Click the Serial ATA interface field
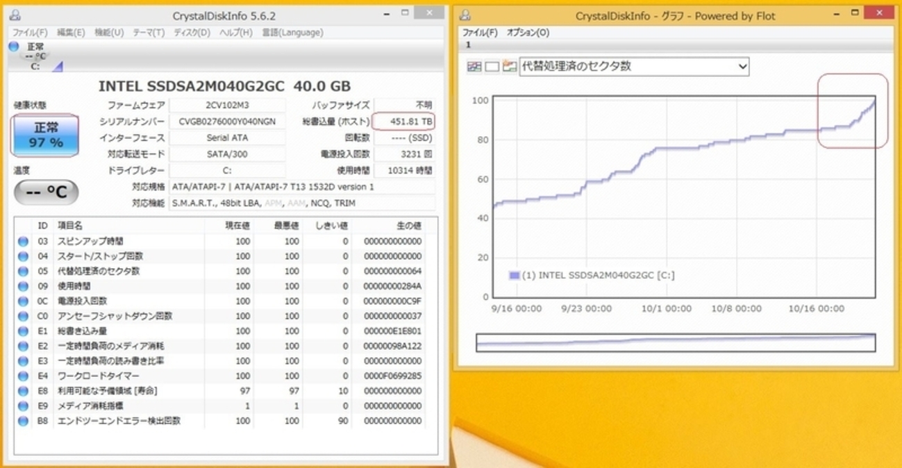Viewport: 902px width, 468px height. click(227, 137)
